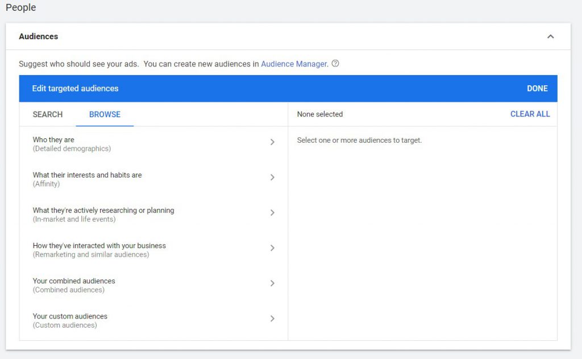582x359 pixels.
Task: Click the '(Affinity)' subtitle
Action: (46, 184)
